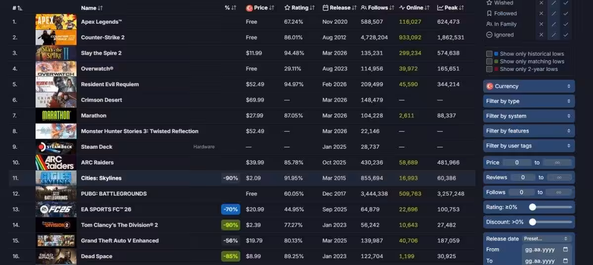Sort the table by Rating
Image resolution: width=593 pixels, height=265 pixels.
click(300, 8)
